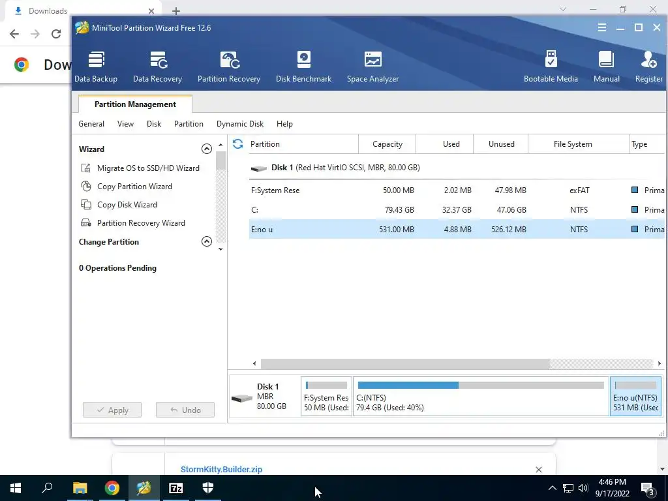
Task: Open the Chrome tab search dropdown arrow
Action: pos(563,9)
